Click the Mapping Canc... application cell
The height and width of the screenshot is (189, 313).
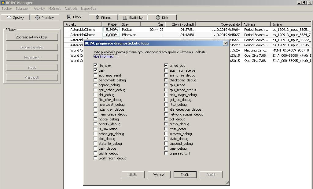coord(256,50)
